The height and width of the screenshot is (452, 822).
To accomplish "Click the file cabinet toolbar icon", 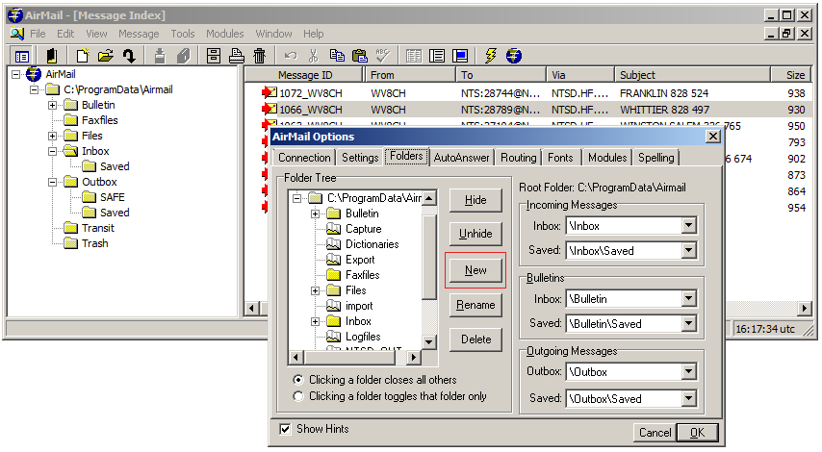I will point(214,56).
